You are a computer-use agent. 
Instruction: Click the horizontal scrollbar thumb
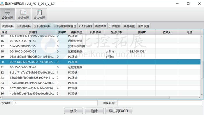click(86, 97)
